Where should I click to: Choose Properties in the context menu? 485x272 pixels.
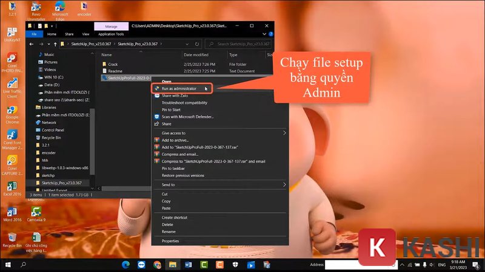pos(170,241)
